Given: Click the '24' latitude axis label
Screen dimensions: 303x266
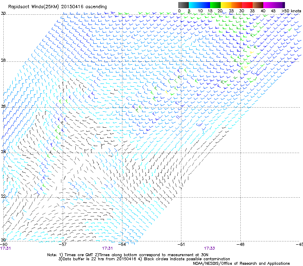Looking at the screenshot, I should (x=3, y=152).
